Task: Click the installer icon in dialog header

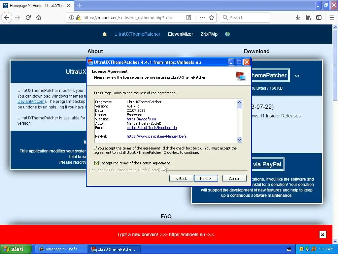Action: (241, 76)
